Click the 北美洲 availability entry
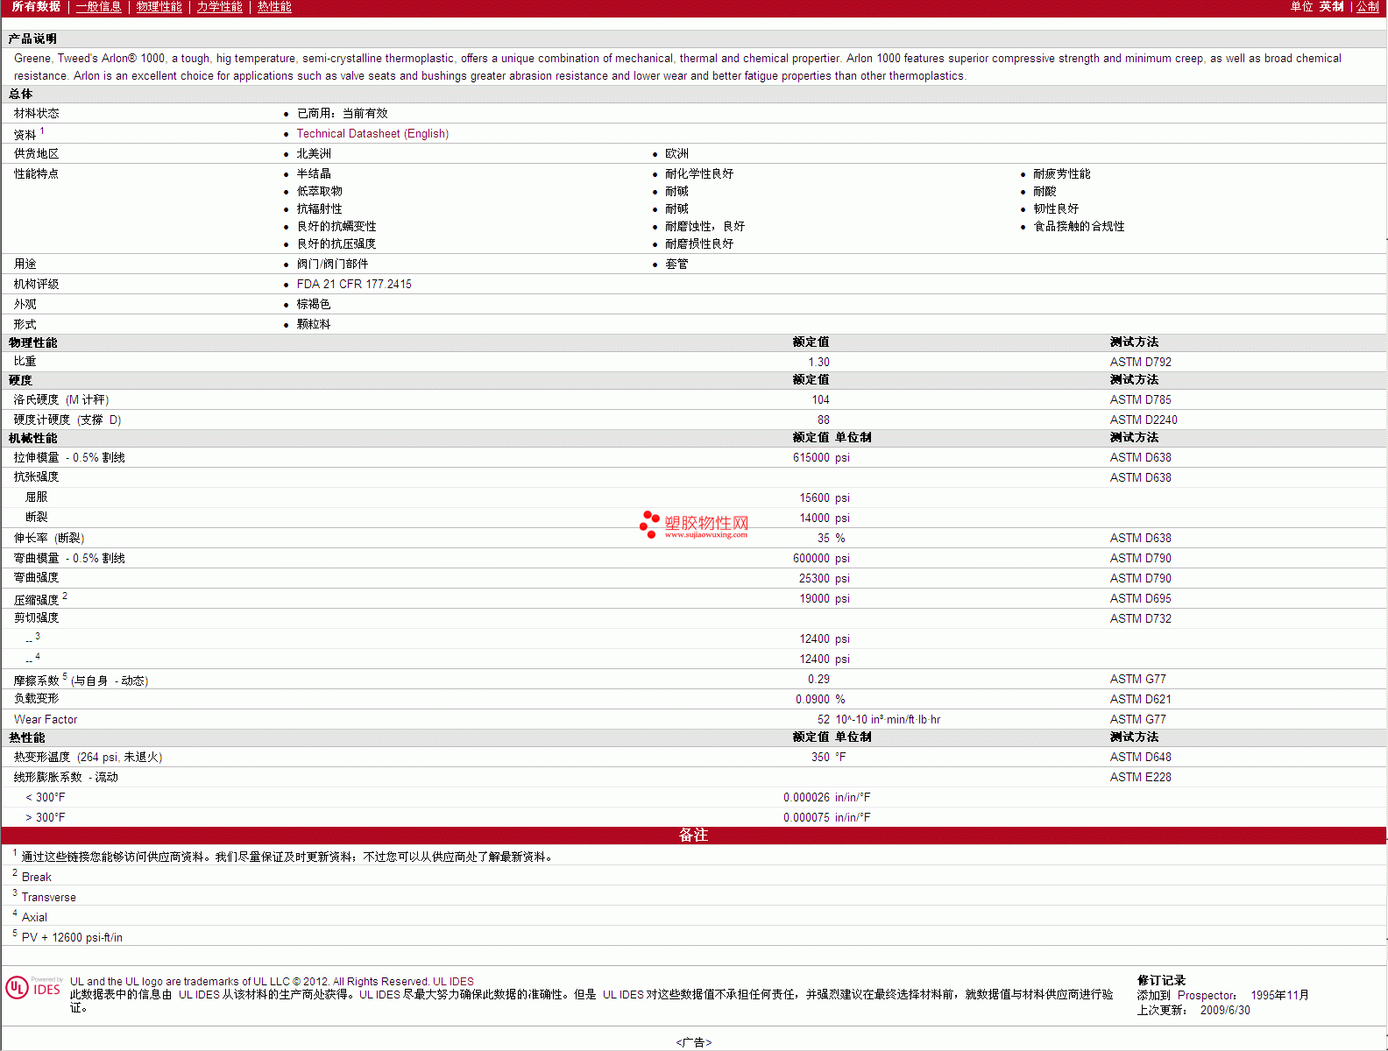Image resolution: width=1388 pixels, height=1051 pixels. pyautogui.click(x=313, y=154)
